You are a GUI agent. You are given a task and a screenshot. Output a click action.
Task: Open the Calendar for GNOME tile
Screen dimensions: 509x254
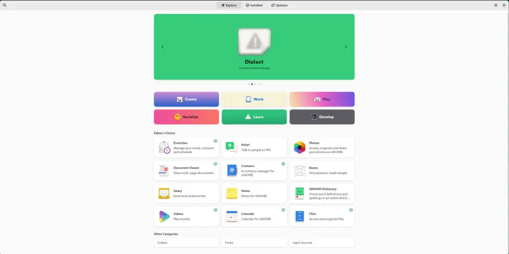pos(254,216)
